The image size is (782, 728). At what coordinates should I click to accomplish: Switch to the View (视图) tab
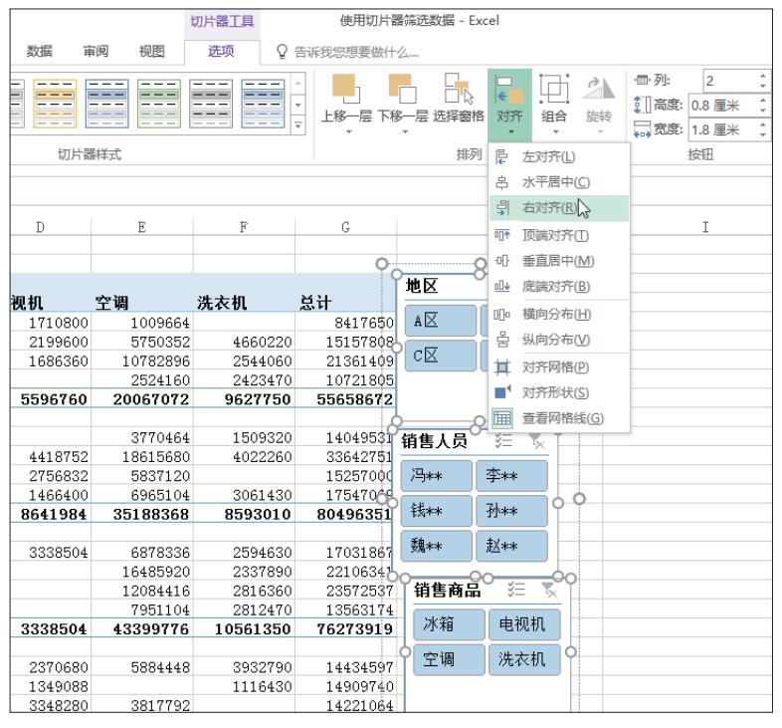pos(152,51)
